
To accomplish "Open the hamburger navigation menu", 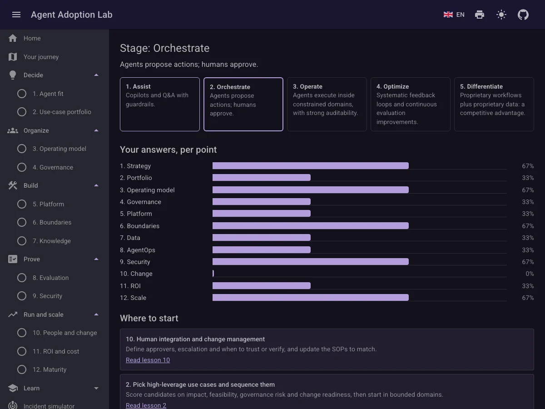I will click(x=16, y=15).
